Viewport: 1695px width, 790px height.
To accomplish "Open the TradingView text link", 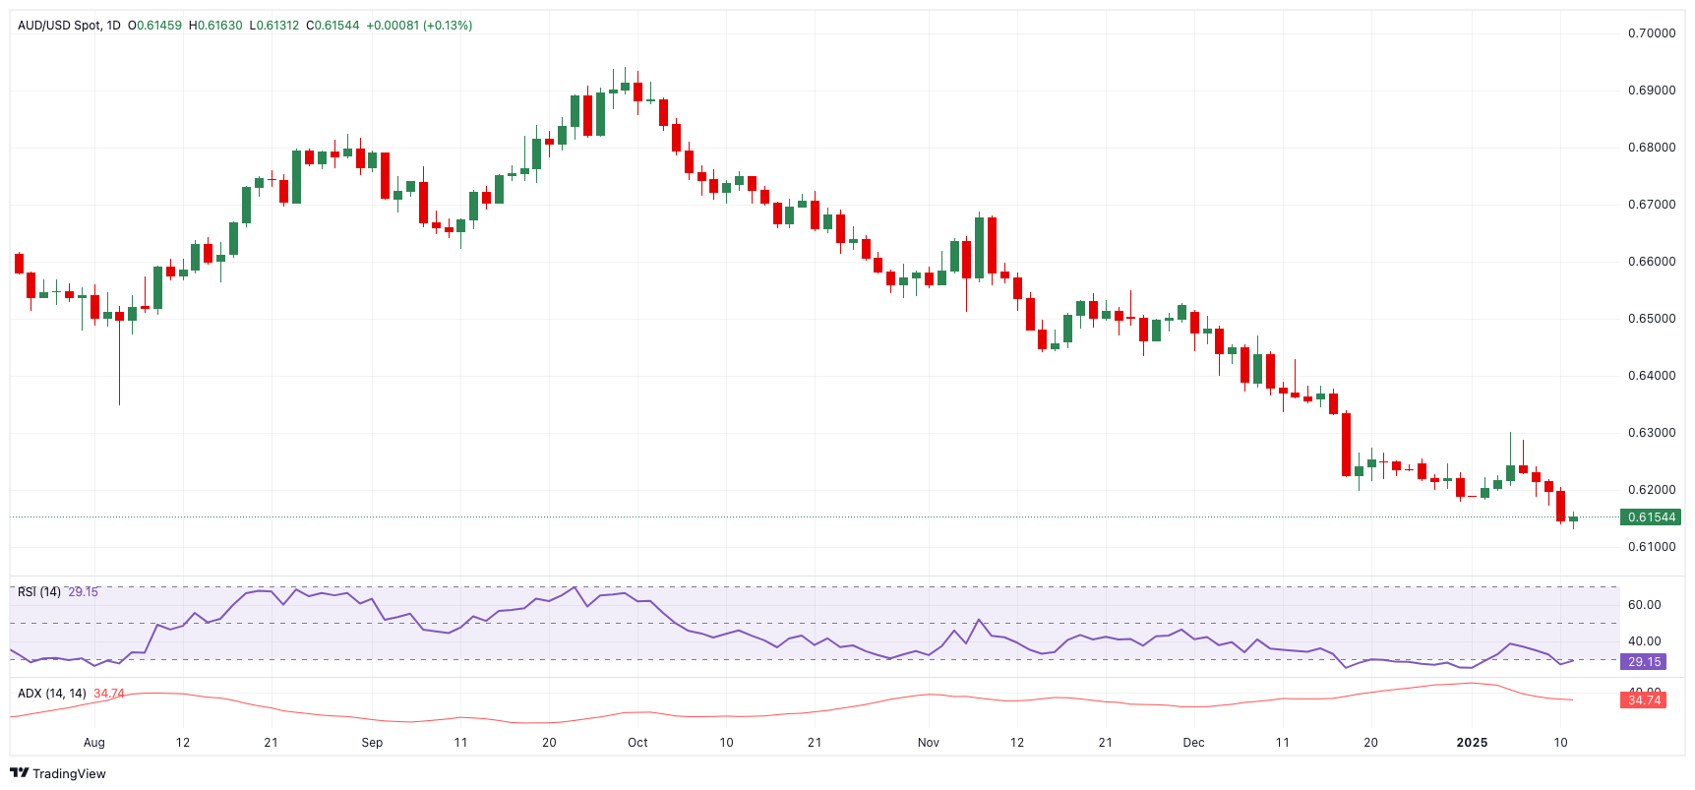I will point(69,774).
